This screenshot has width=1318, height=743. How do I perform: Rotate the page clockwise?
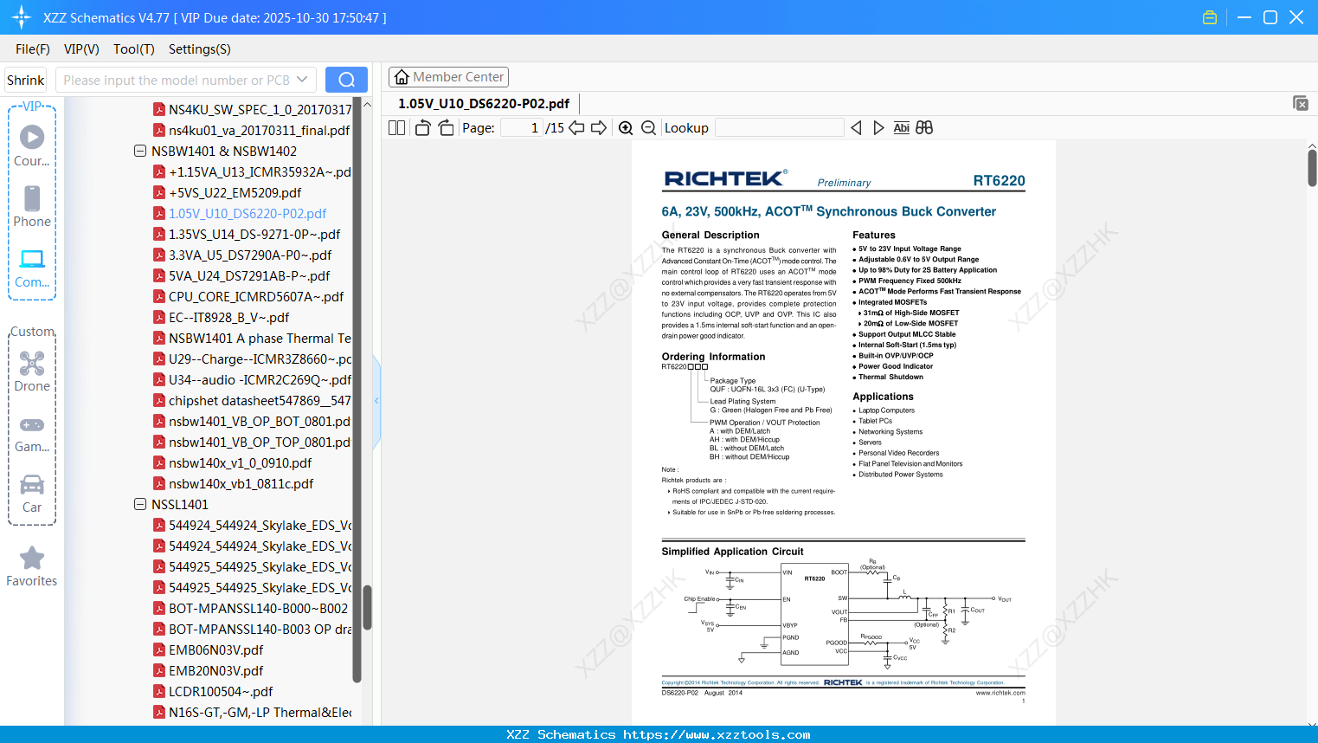(x=446, y=128)
